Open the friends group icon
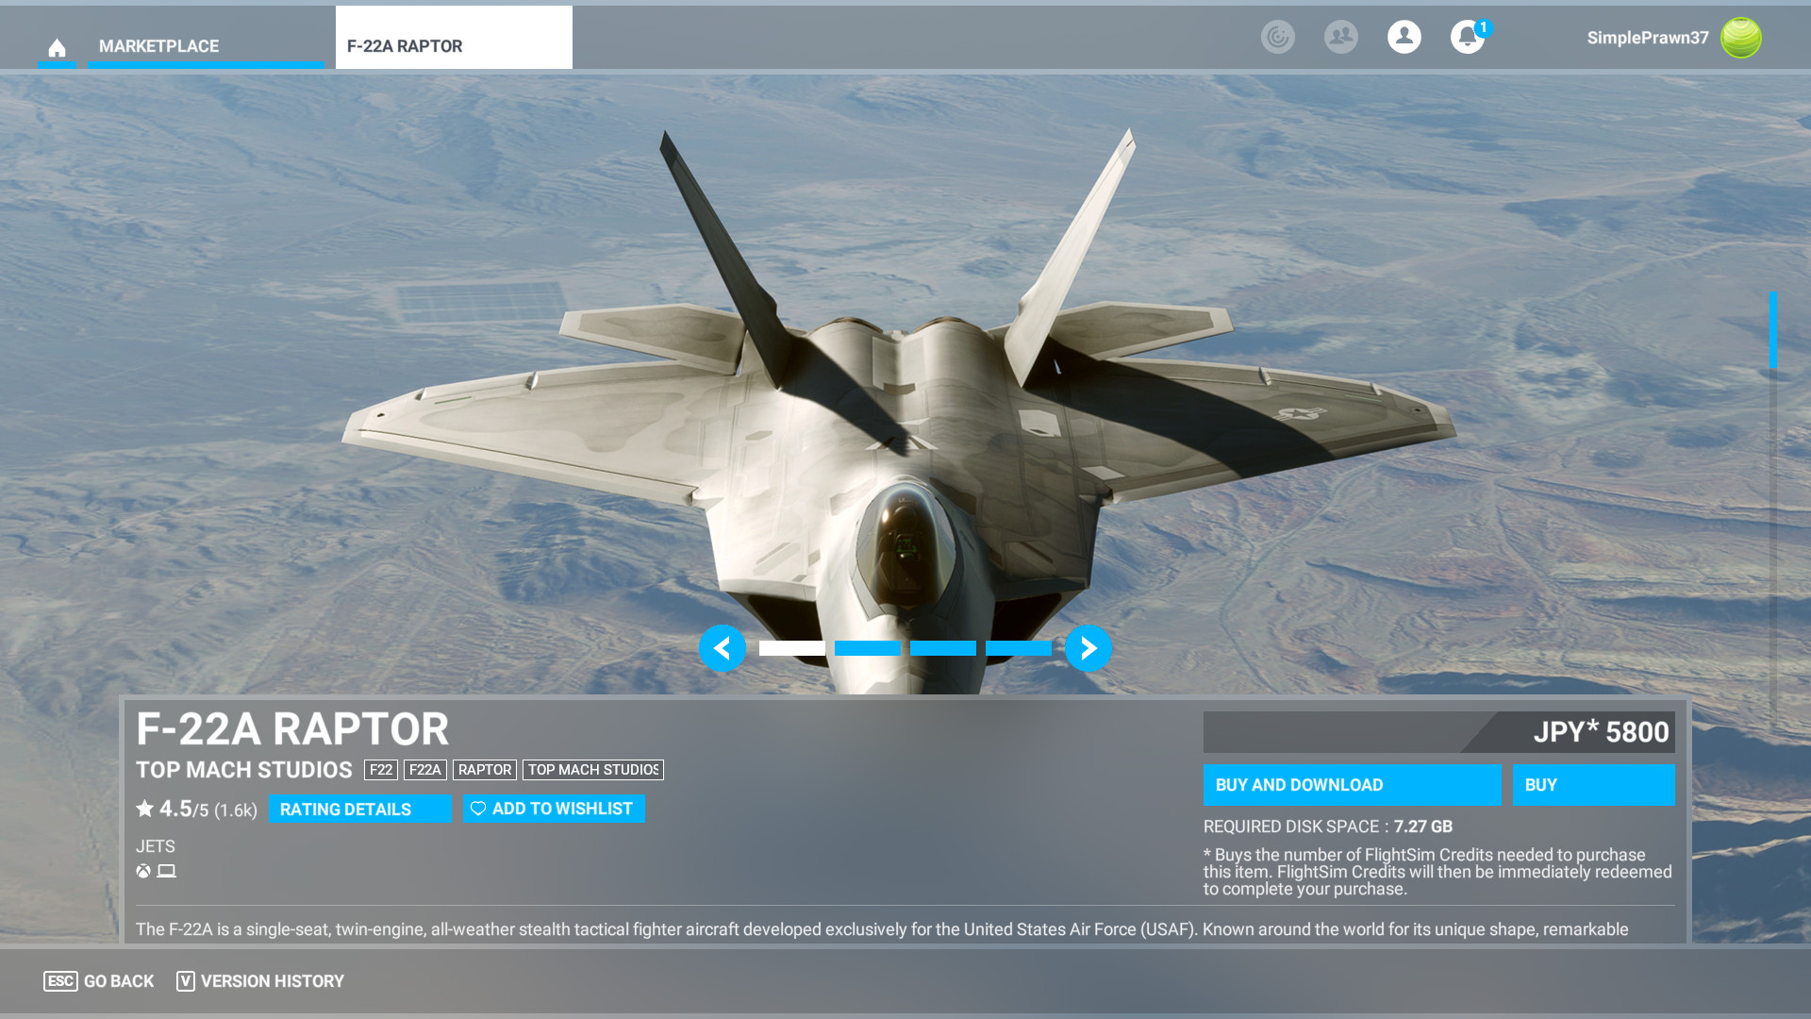1811x1019 pixels. click(1340, 37)
